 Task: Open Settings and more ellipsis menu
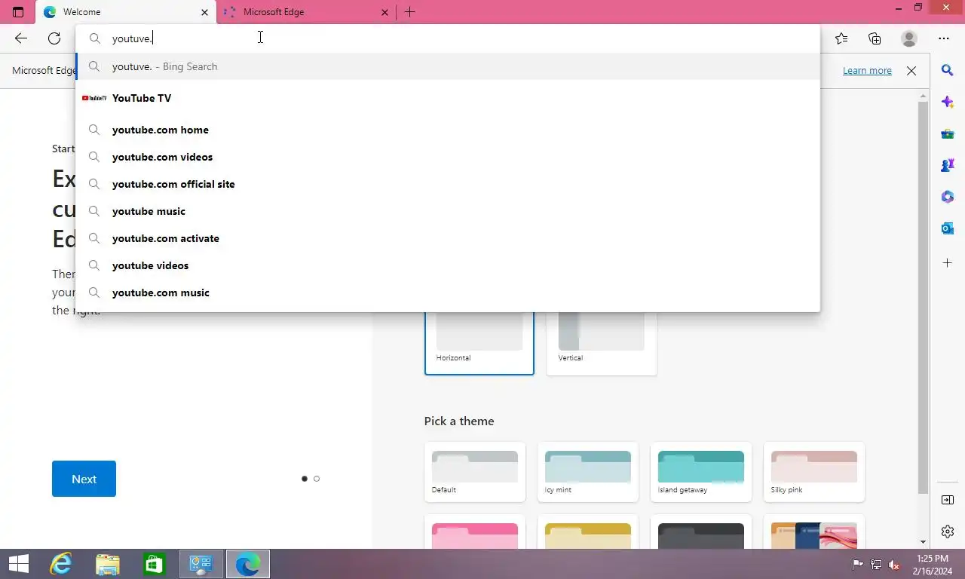(944, 38)
